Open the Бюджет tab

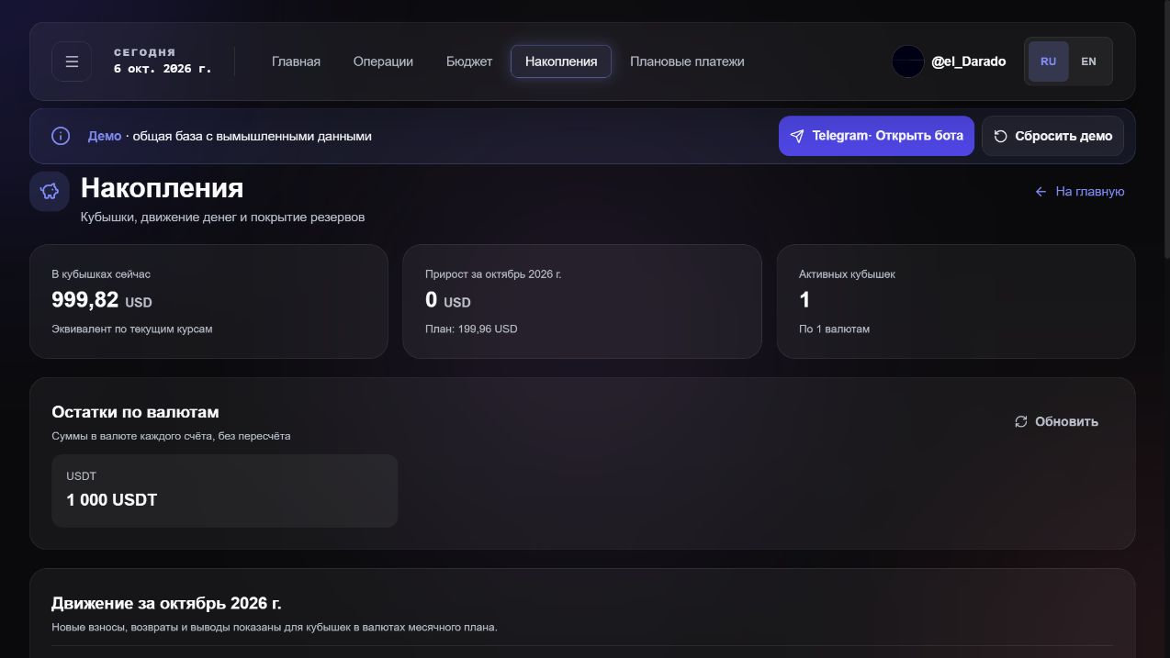469,61
